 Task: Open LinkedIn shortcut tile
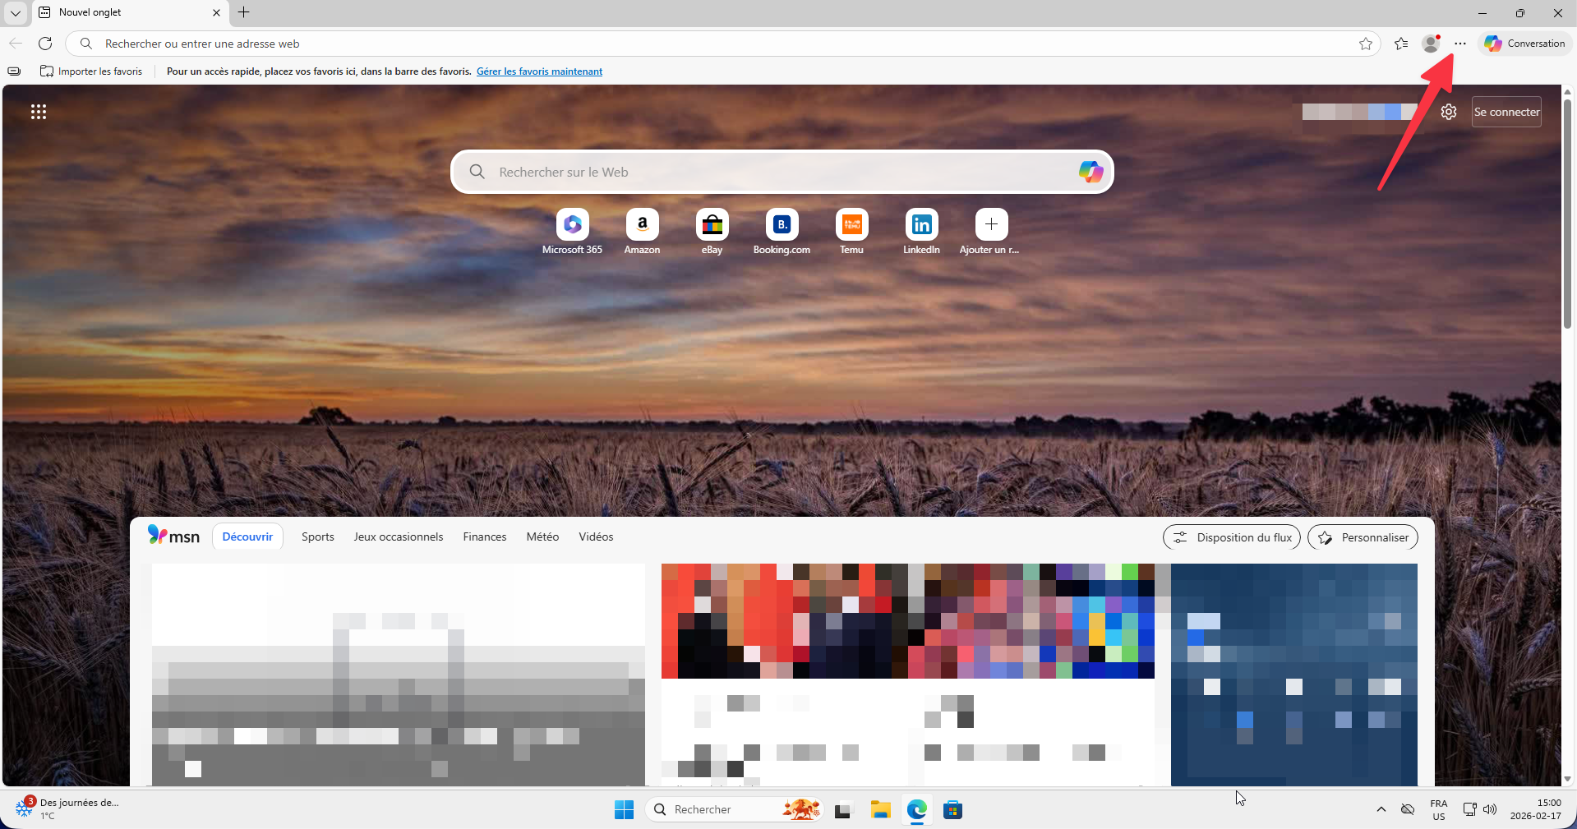click(922, 232)
